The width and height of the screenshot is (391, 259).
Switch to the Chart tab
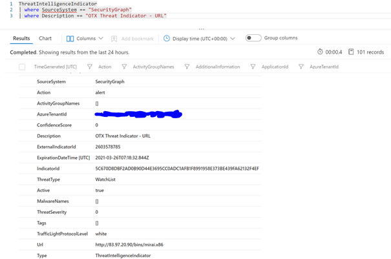coord(45,39)
